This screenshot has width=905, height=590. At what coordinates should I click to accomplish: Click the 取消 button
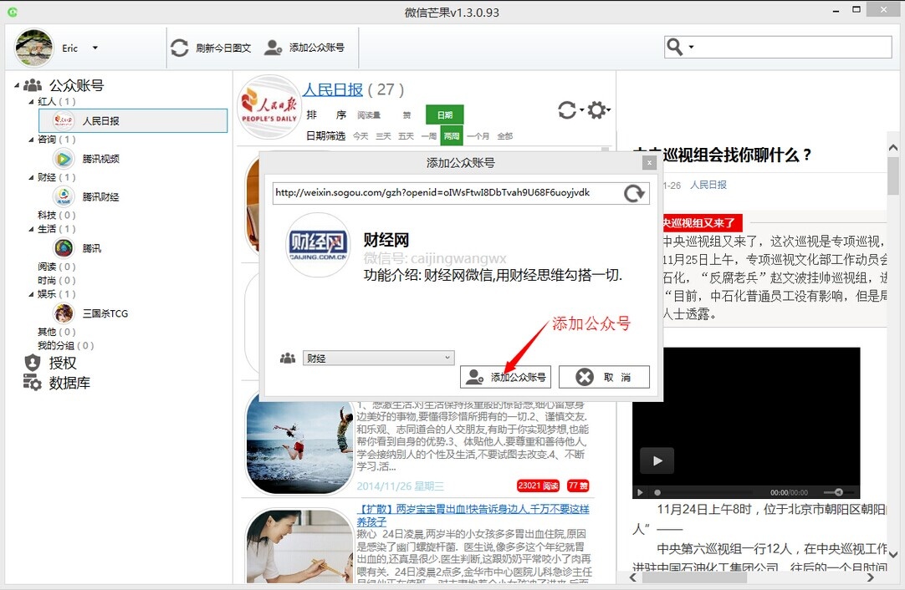(604, 377)
